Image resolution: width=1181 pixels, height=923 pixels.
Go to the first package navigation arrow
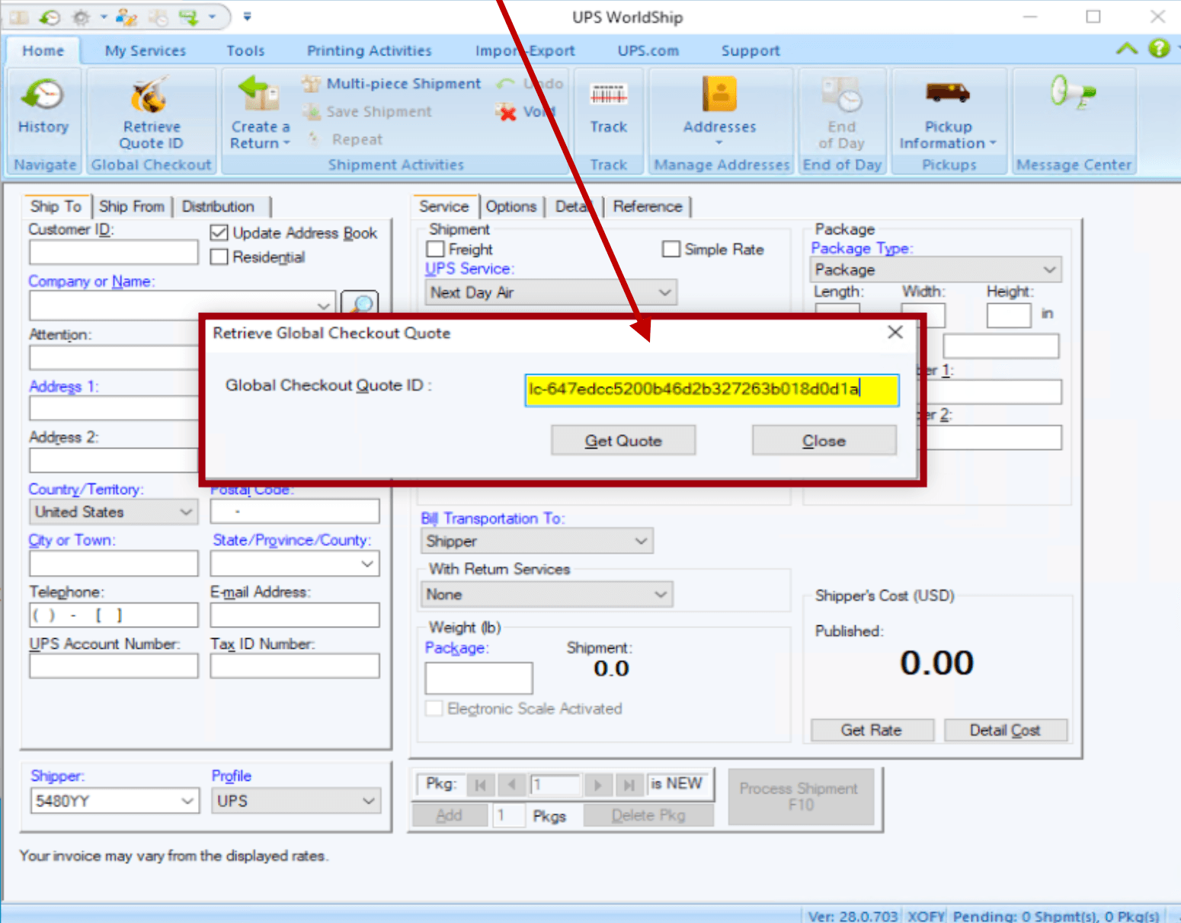coord(480,784)
